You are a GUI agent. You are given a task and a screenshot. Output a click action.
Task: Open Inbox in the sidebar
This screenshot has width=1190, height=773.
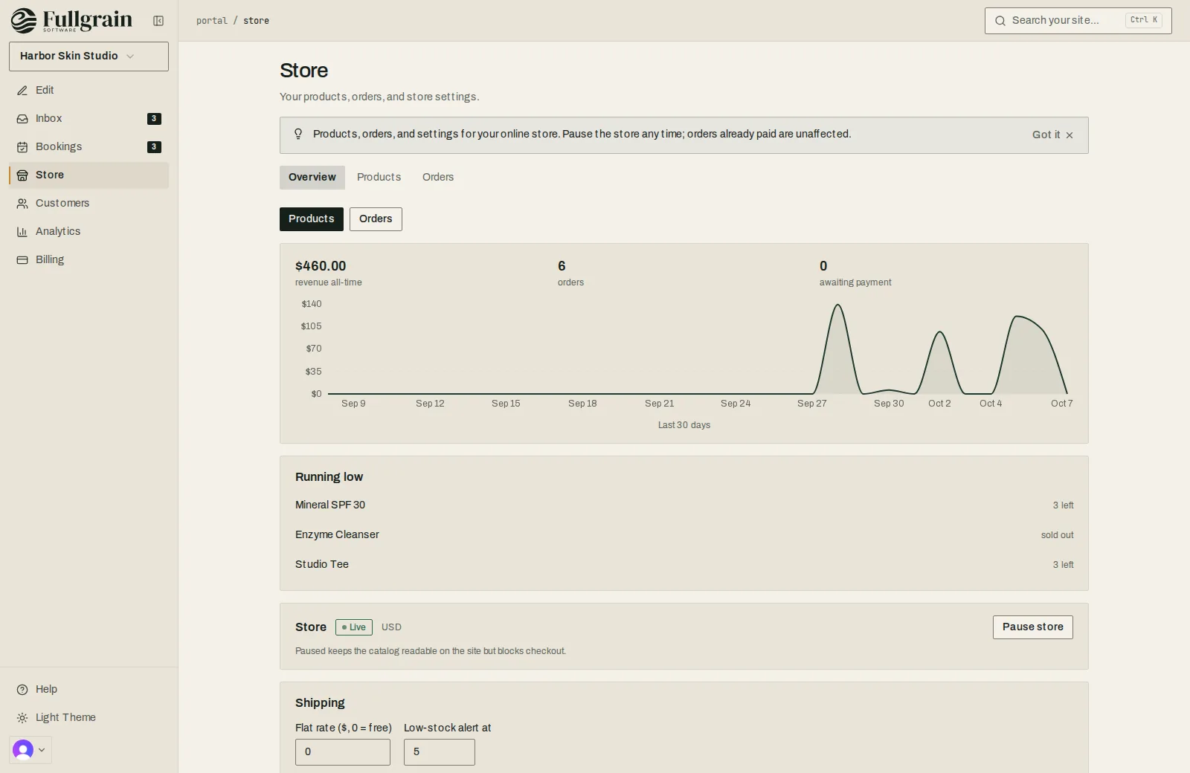tap(89, 119)
